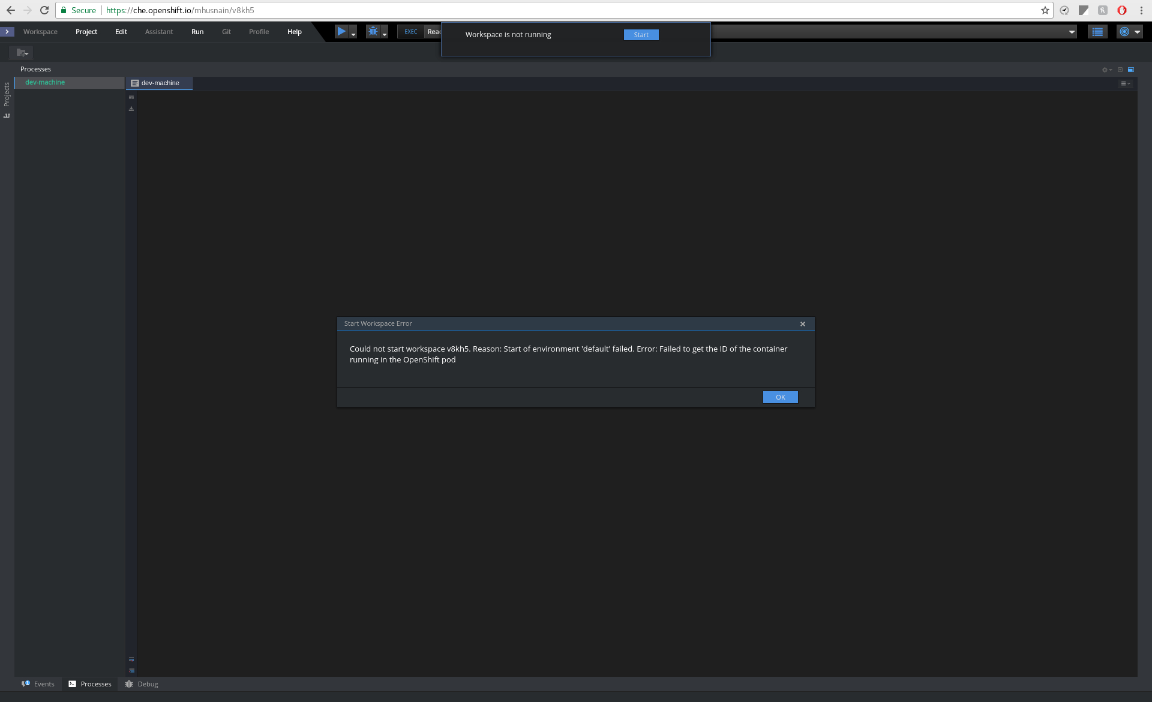This screenshot has width=1152, height=702.
Task: Open the dev-machine console tab
Action: coord(159,83)
